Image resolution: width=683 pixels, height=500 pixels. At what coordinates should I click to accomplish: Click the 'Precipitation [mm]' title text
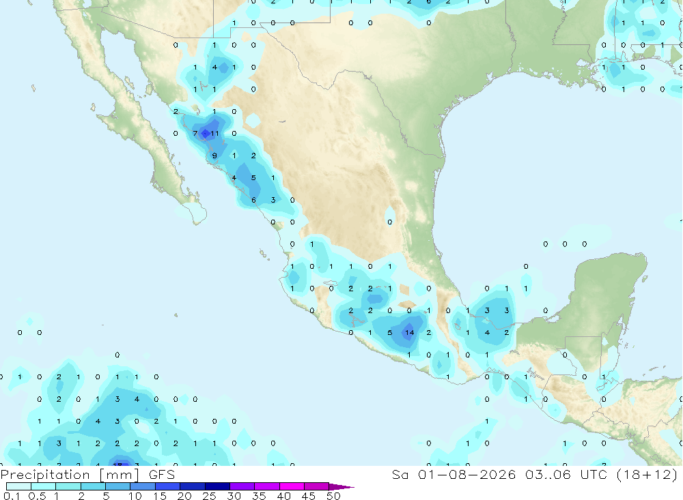[70, 475]
